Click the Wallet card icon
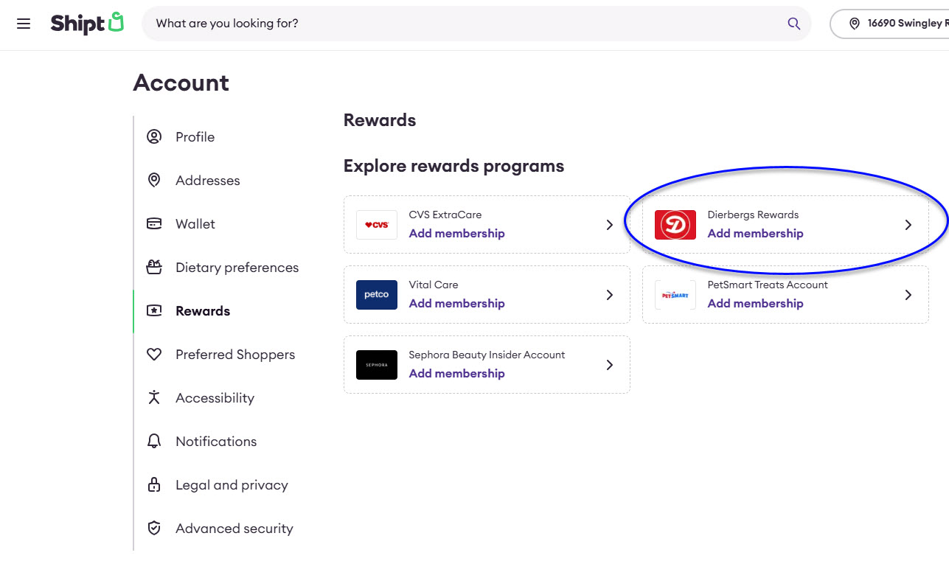Screen dimensions: 949x578 click(x=154, y=223)
